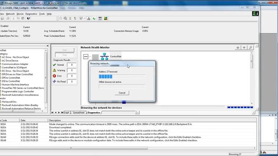Click the Zoom Out magnifier icon
The width and height of the screenshot is (278, 156).
click(x=65, y=18)
